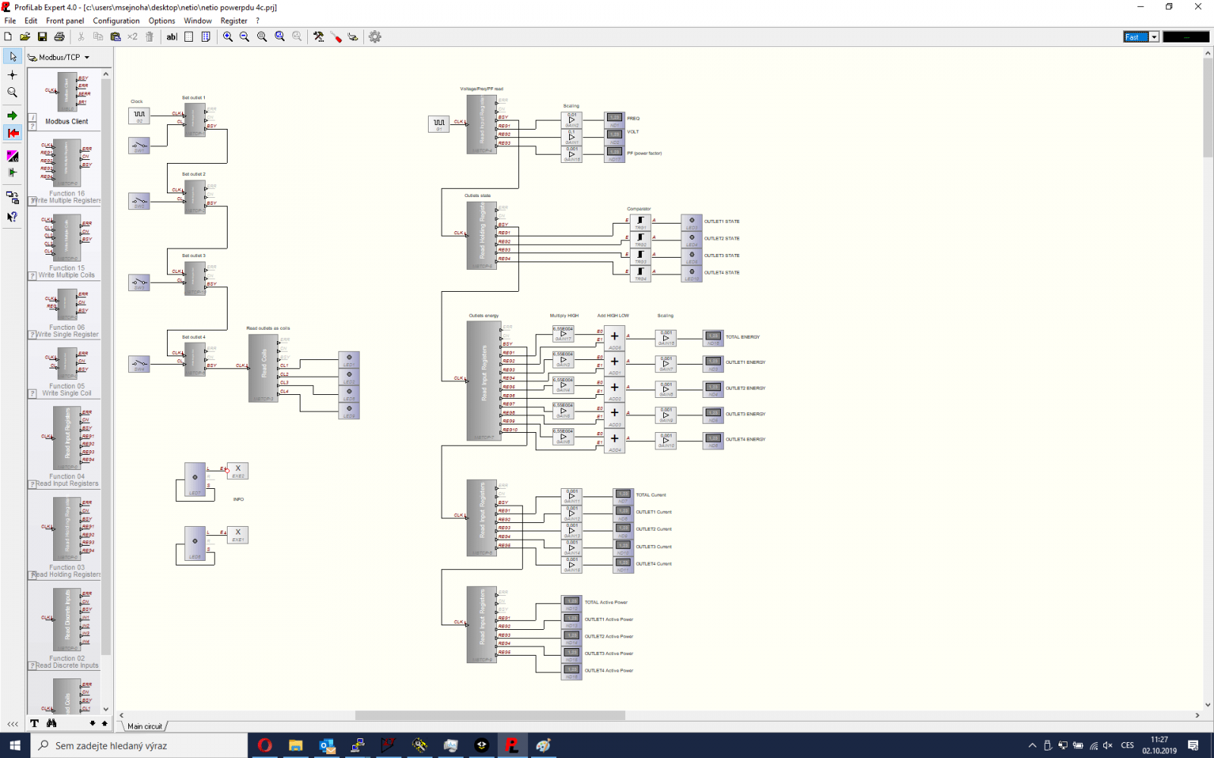
Task: Click the blue magnifier zoom icon
Action: tap(280, 36)
